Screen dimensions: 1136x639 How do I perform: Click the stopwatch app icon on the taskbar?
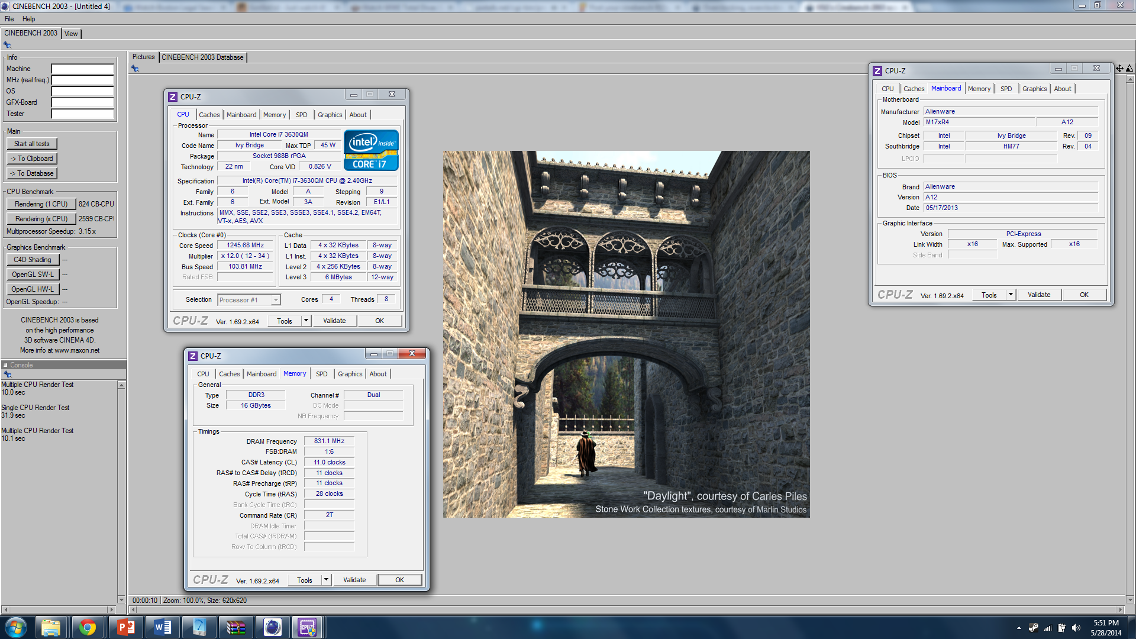click(199, 627)
